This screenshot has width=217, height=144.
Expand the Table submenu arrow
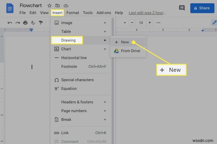[105, 32]
